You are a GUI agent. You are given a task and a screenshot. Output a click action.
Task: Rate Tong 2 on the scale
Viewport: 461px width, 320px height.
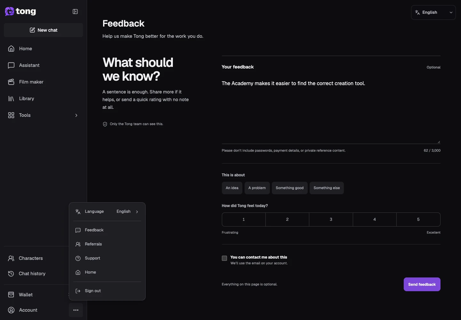point(287,220)
